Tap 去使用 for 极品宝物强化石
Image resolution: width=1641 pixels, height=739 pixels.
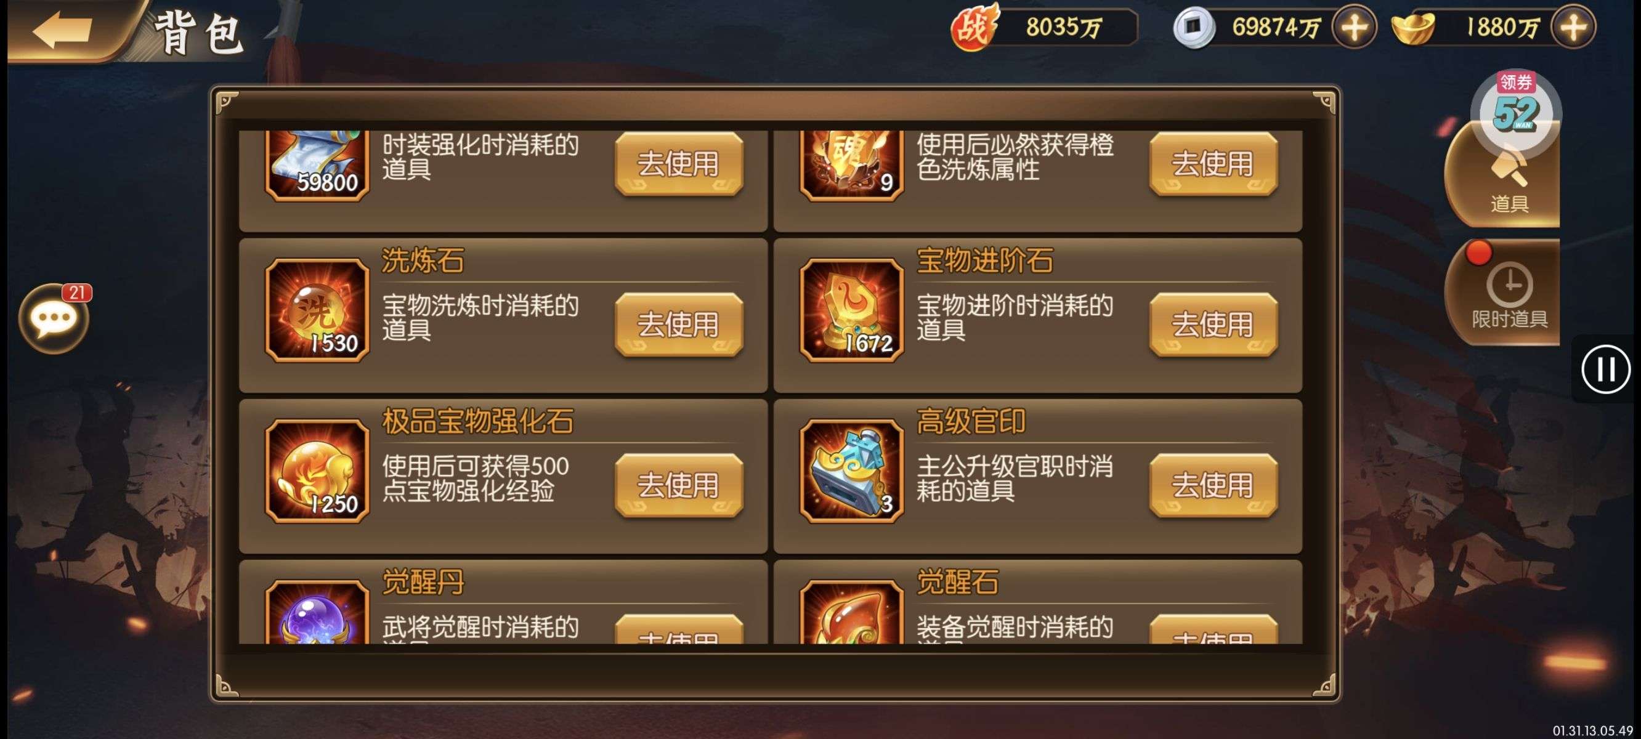[x=678, y=485]
